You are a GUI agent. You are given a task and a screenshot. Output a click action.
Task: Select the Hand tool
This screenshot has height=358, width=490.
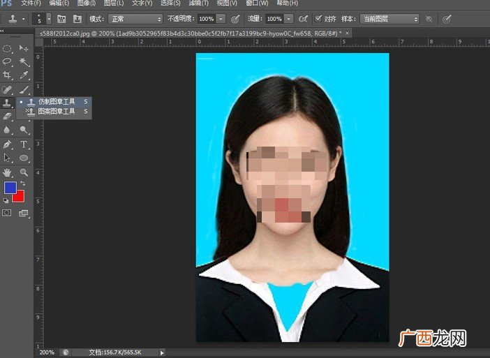pos(7,172)
